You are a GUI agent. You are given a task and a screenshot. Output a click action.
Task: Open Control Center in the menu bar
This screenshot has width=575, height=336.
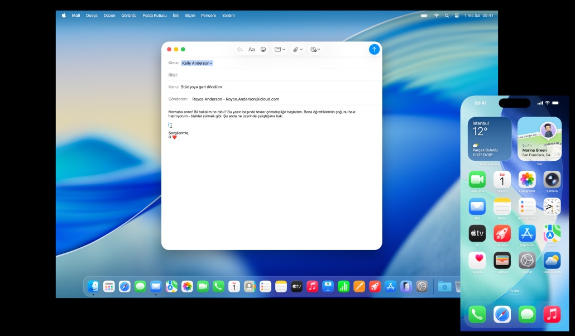457,16
